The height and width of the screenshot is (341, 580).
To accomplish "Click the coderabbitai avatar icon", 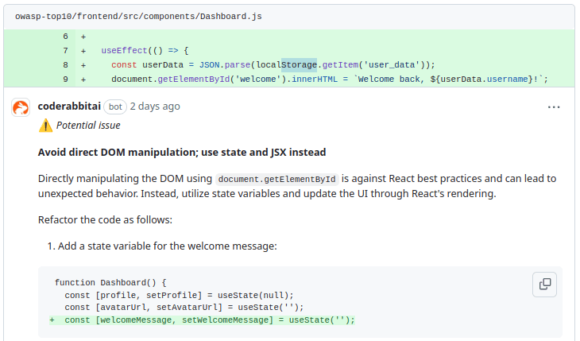I will coord(21,107).
